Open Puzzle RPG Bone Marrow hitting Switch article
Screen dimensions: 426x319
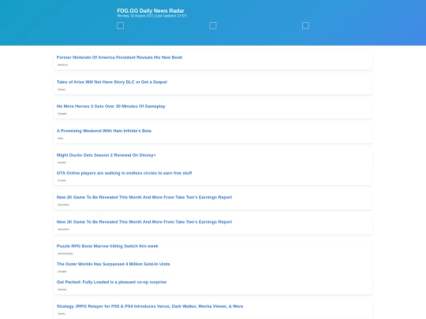pos(107,246)
